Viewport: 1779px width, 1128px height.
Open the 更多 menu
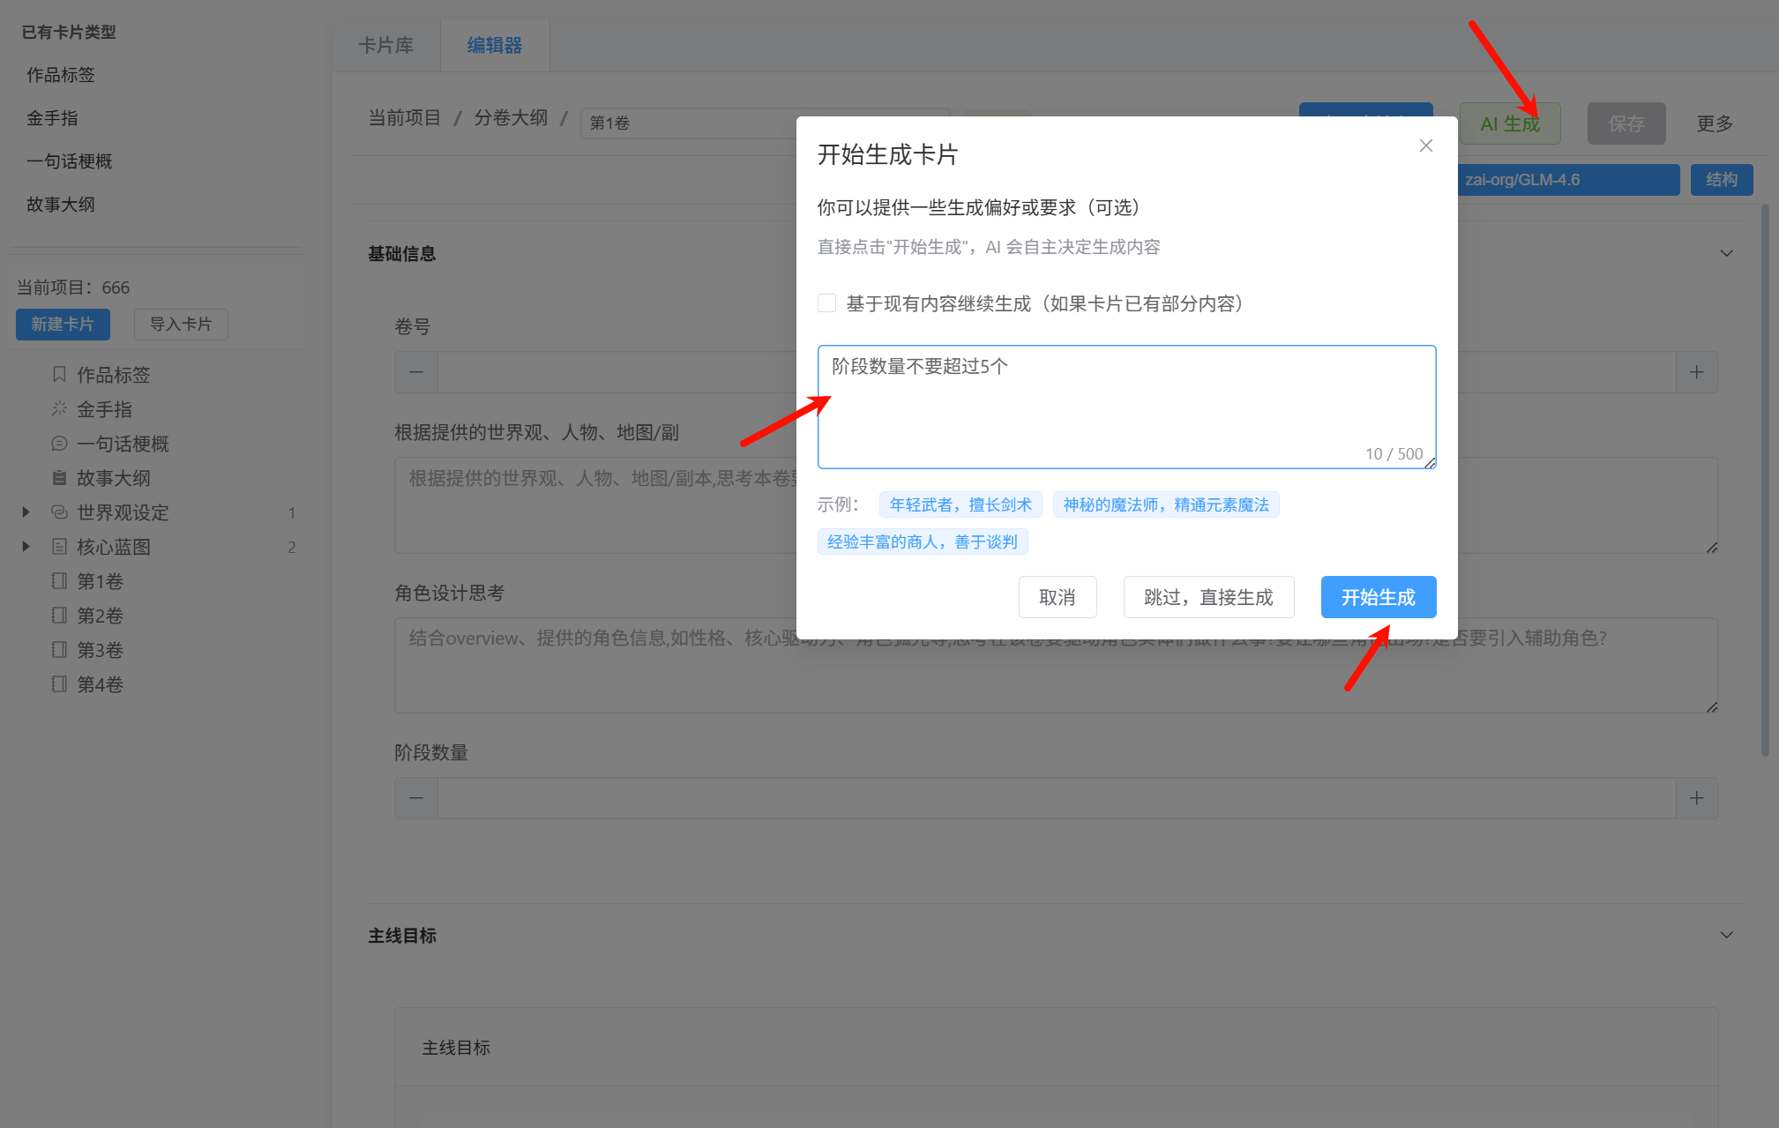pos(1715,123)
